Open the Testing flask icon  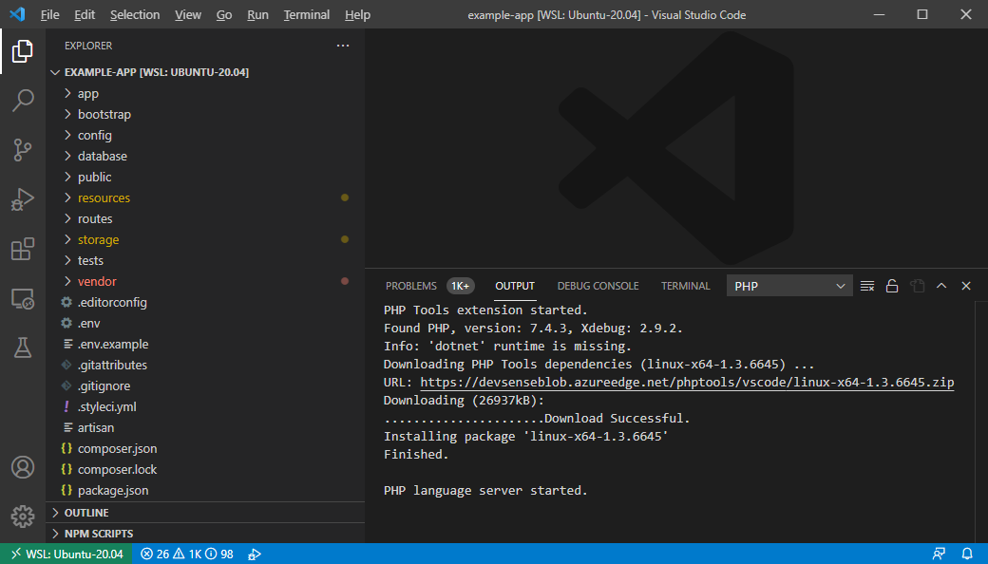[23, 348]
